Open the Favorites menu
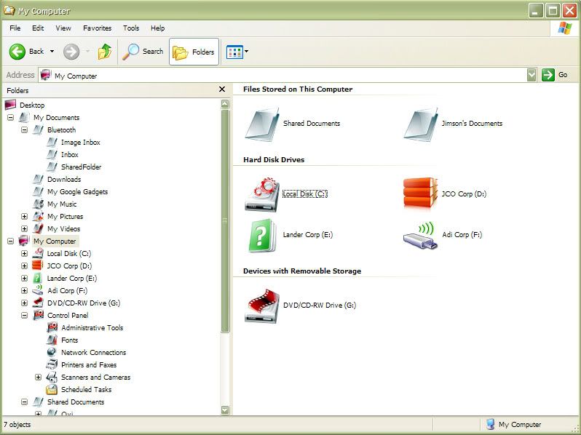The image size is (581, 435). tap(97, 28)
